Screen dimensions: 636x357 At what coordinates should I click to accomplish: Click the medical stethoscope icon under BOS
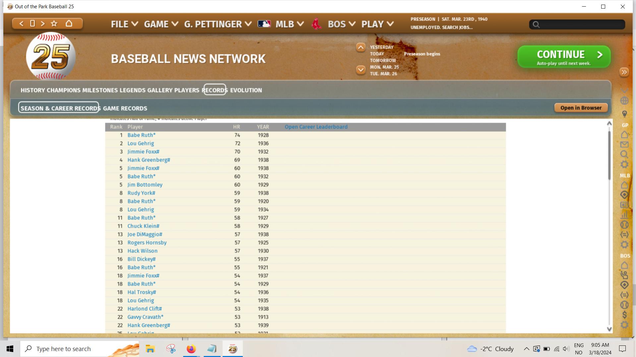[624, 275]
